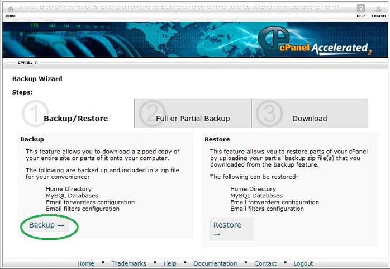Click the Backup Wizard heading
The width and height of the screenshot is (390, 269).
point(37,79)
